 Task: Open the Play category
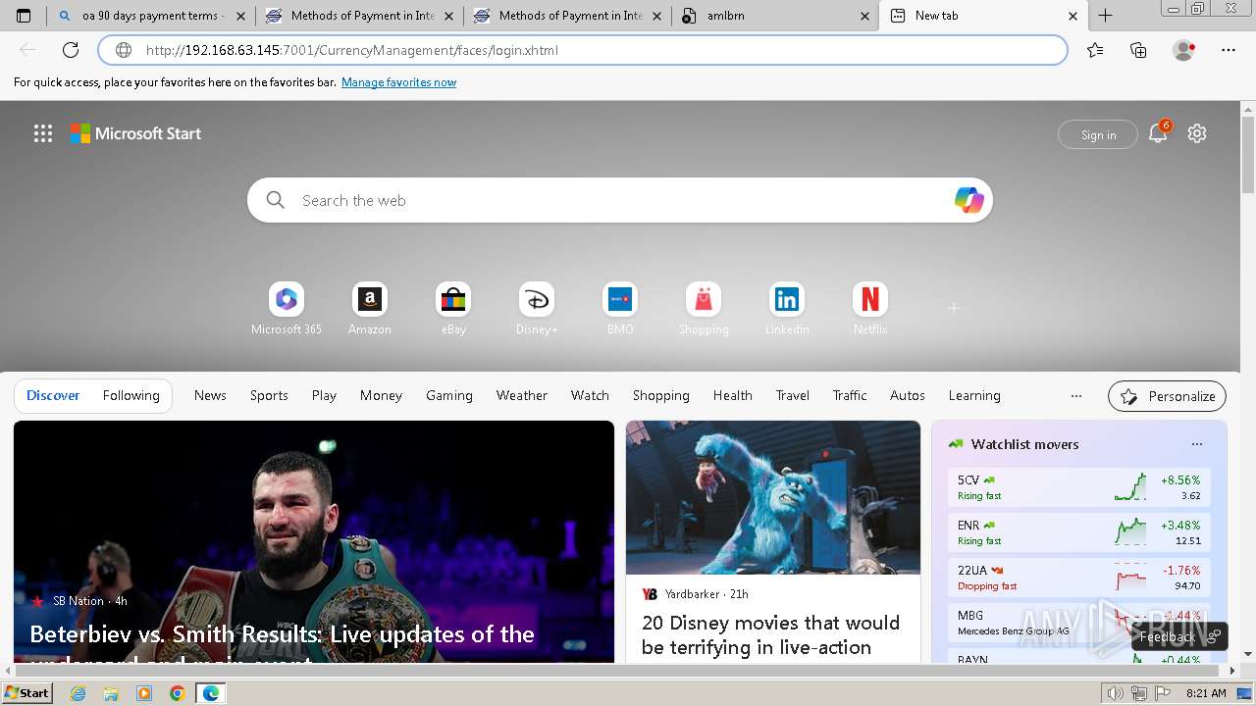click(324, 396)
